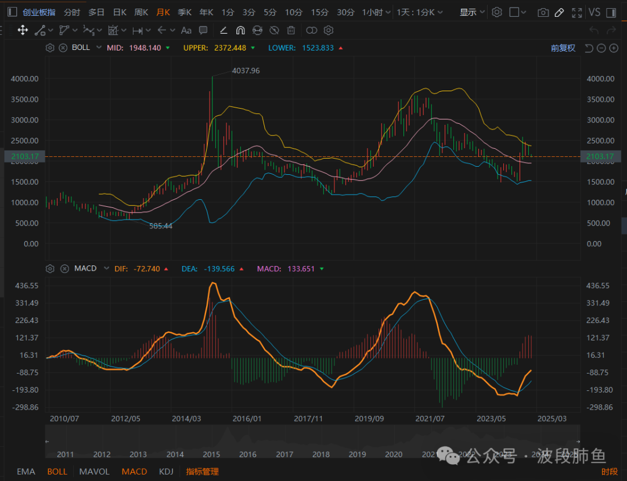Toggle the BOLL indicator at bottom bar
Screen dimensions: 627x481
click(57, 472)
